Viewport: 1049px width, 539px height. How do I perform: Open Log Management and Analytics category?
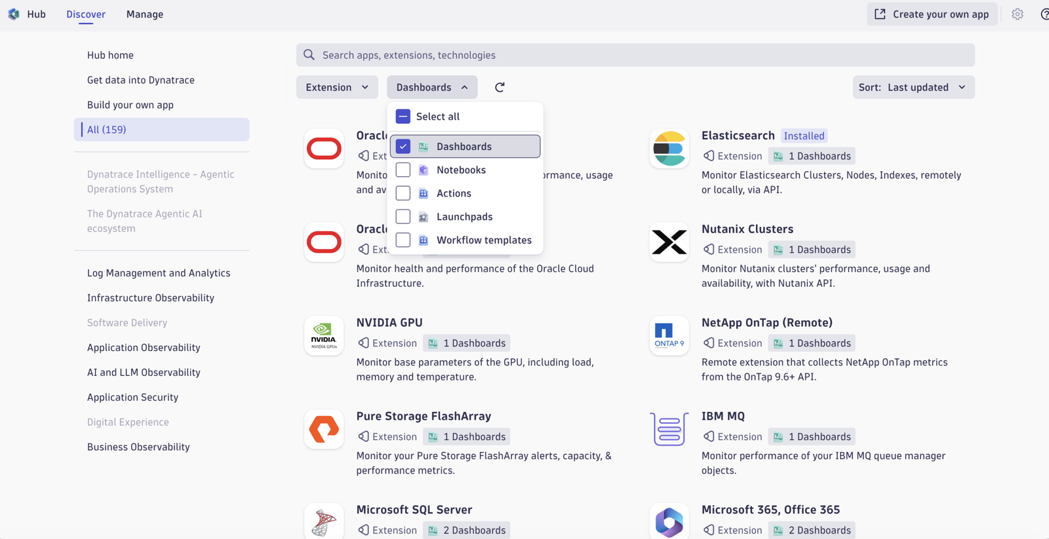pyautogui.click(x=159, y=273)
